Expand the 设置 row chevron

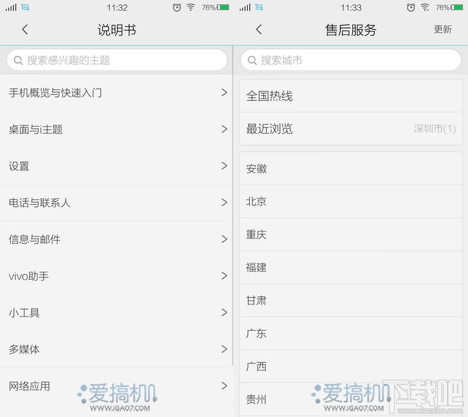click(224, 166)
